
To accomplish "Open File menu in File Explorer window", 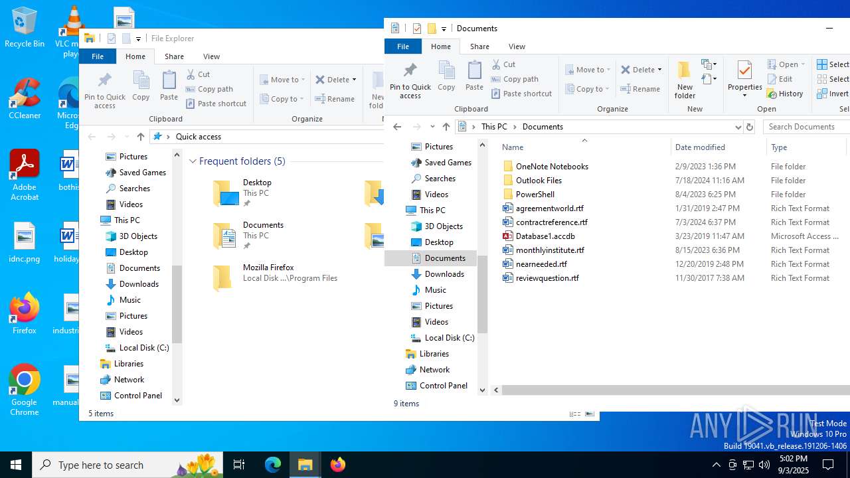I will 98,56.
